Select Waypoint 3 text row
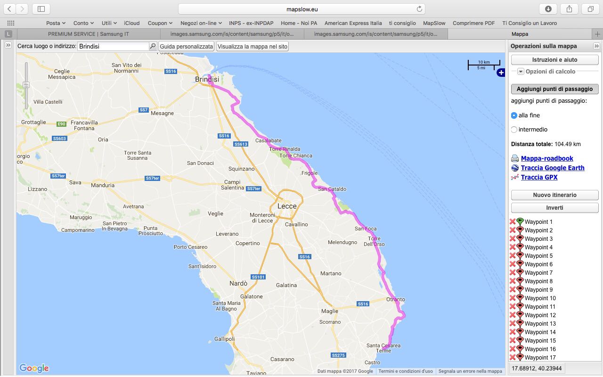Viewport: 603px width, 377px height. tap(538, 238)
